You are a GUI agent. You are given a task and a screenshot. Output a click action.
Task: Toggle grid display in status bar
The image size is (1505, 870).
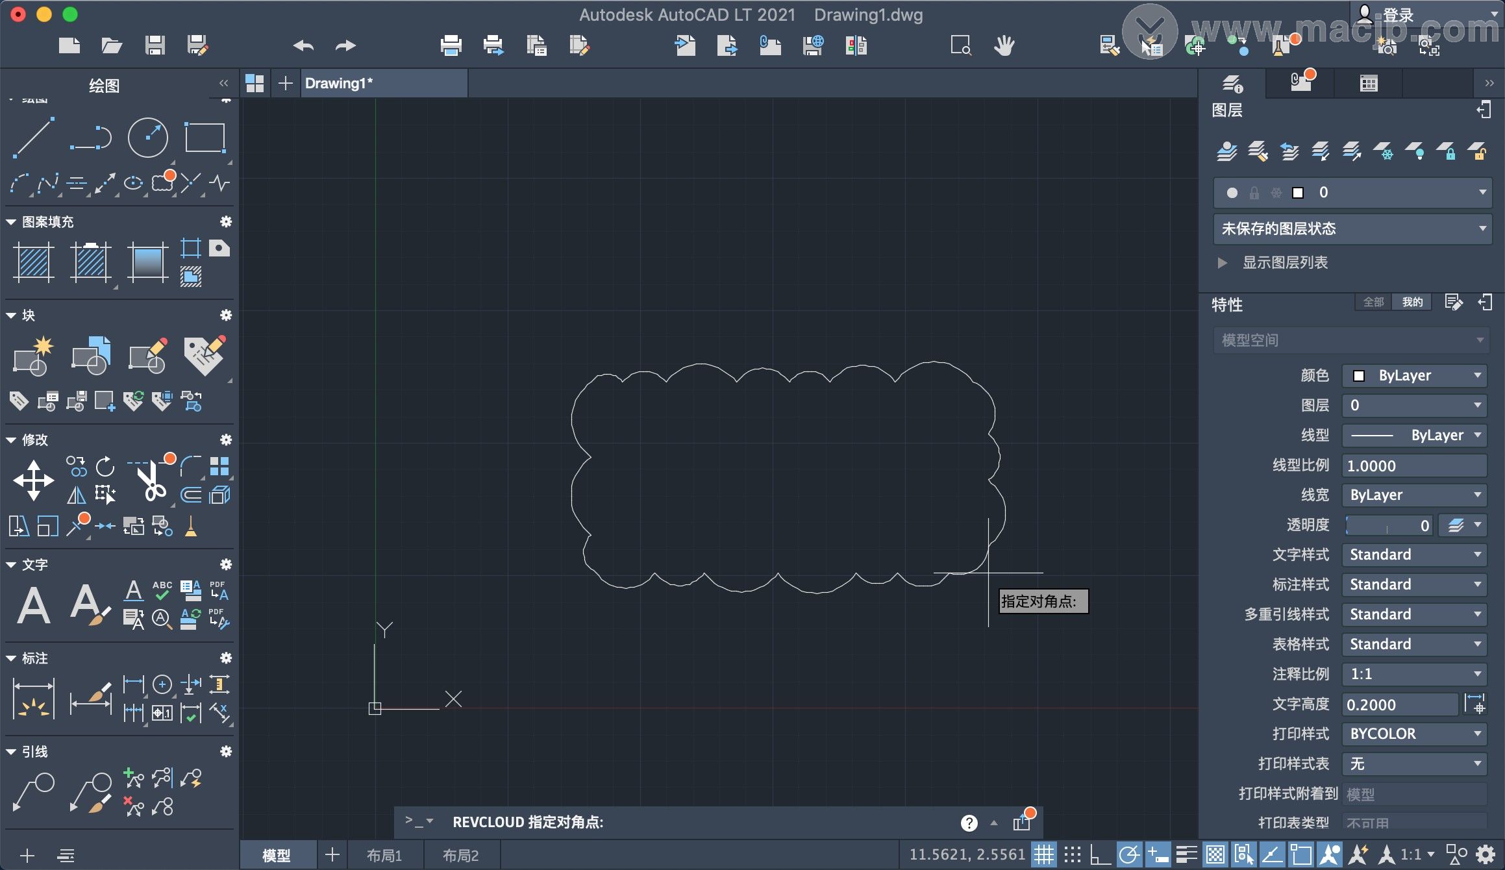point(1044,854)
